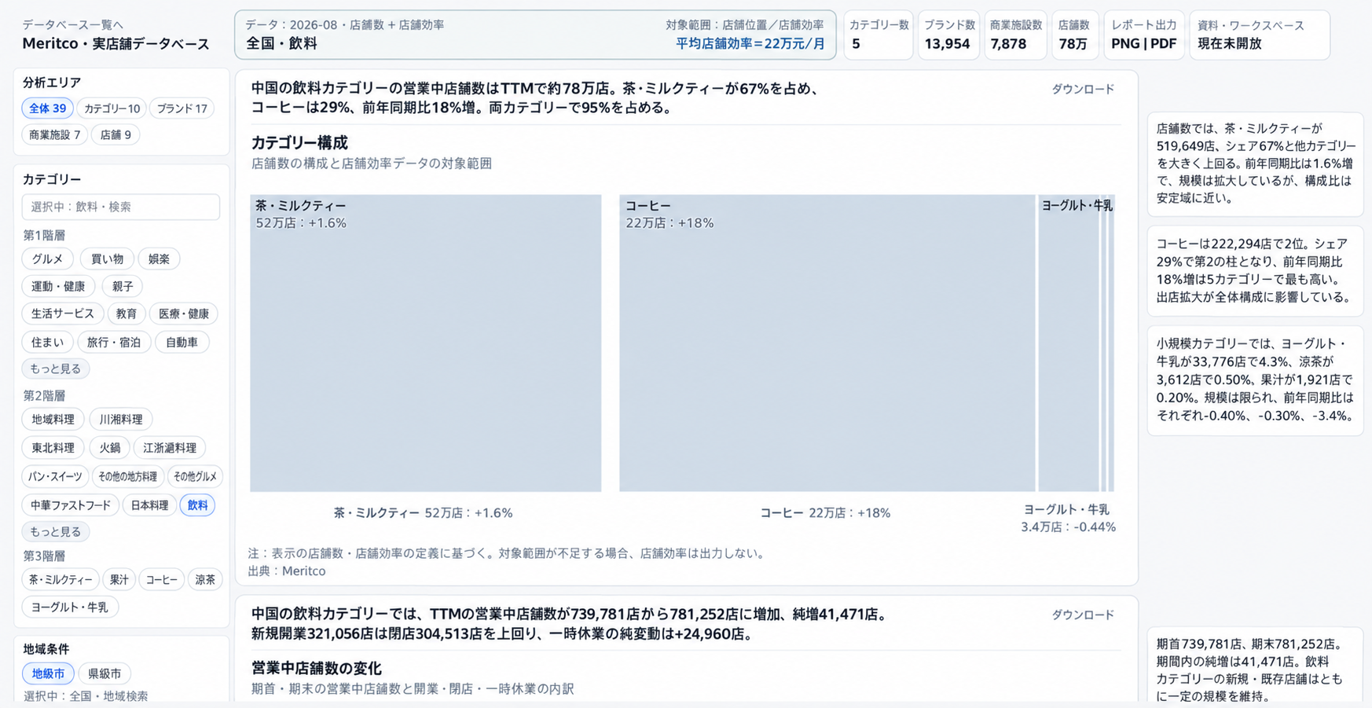1372x708 pixels.
Task: Expand もっと見る under 第2階層
Action: tap(55, 531)
